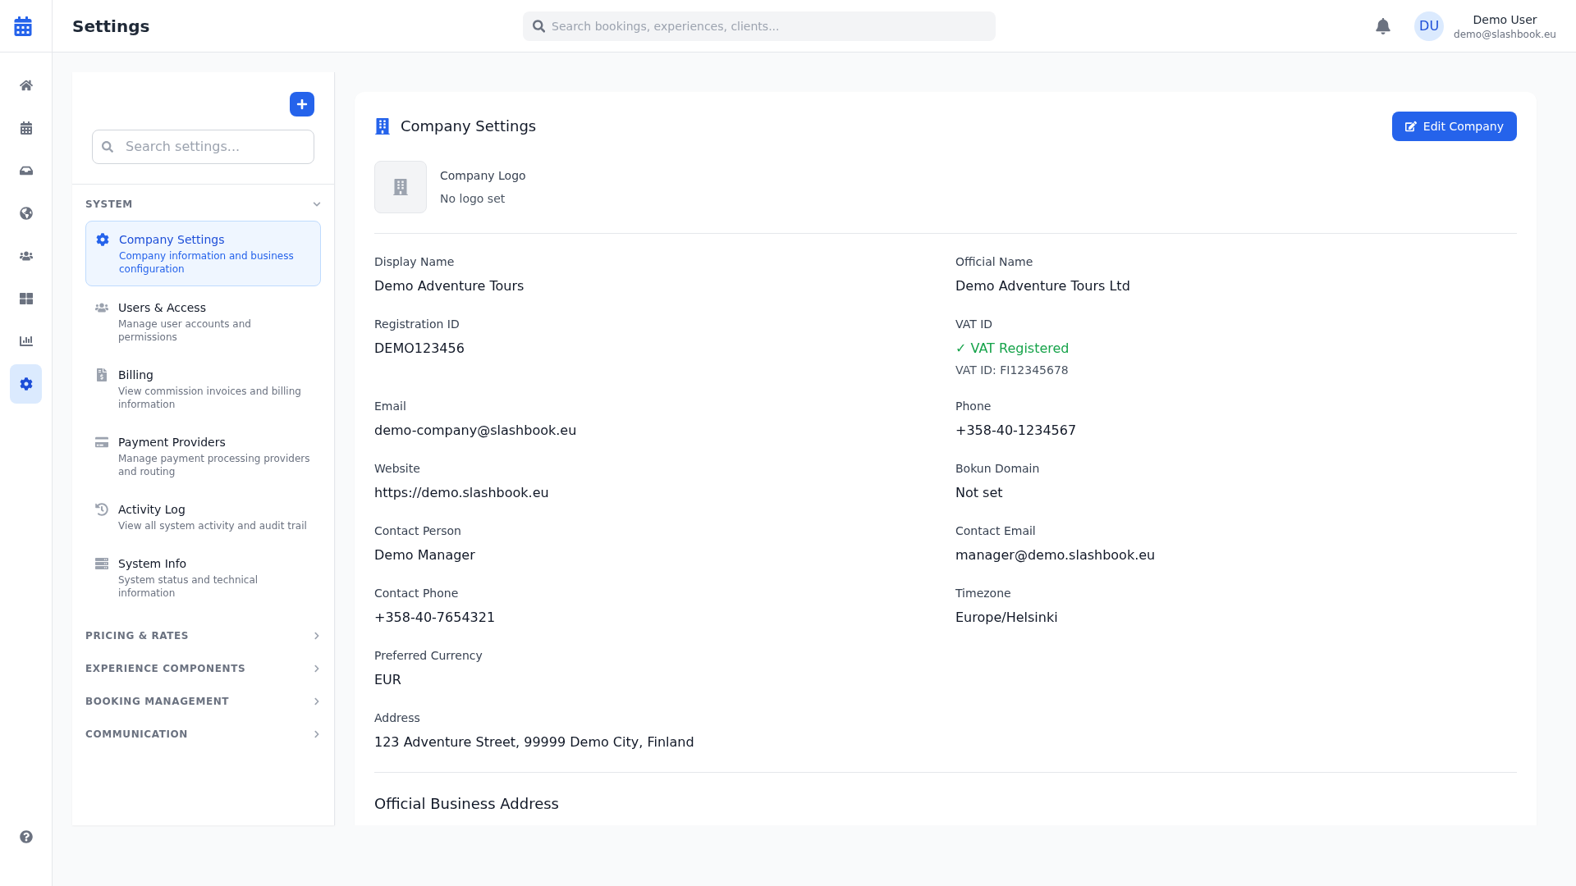Screen dimensions: 1576x886
Task: Open the calendar icon in left sidebar
Action: 26,128
